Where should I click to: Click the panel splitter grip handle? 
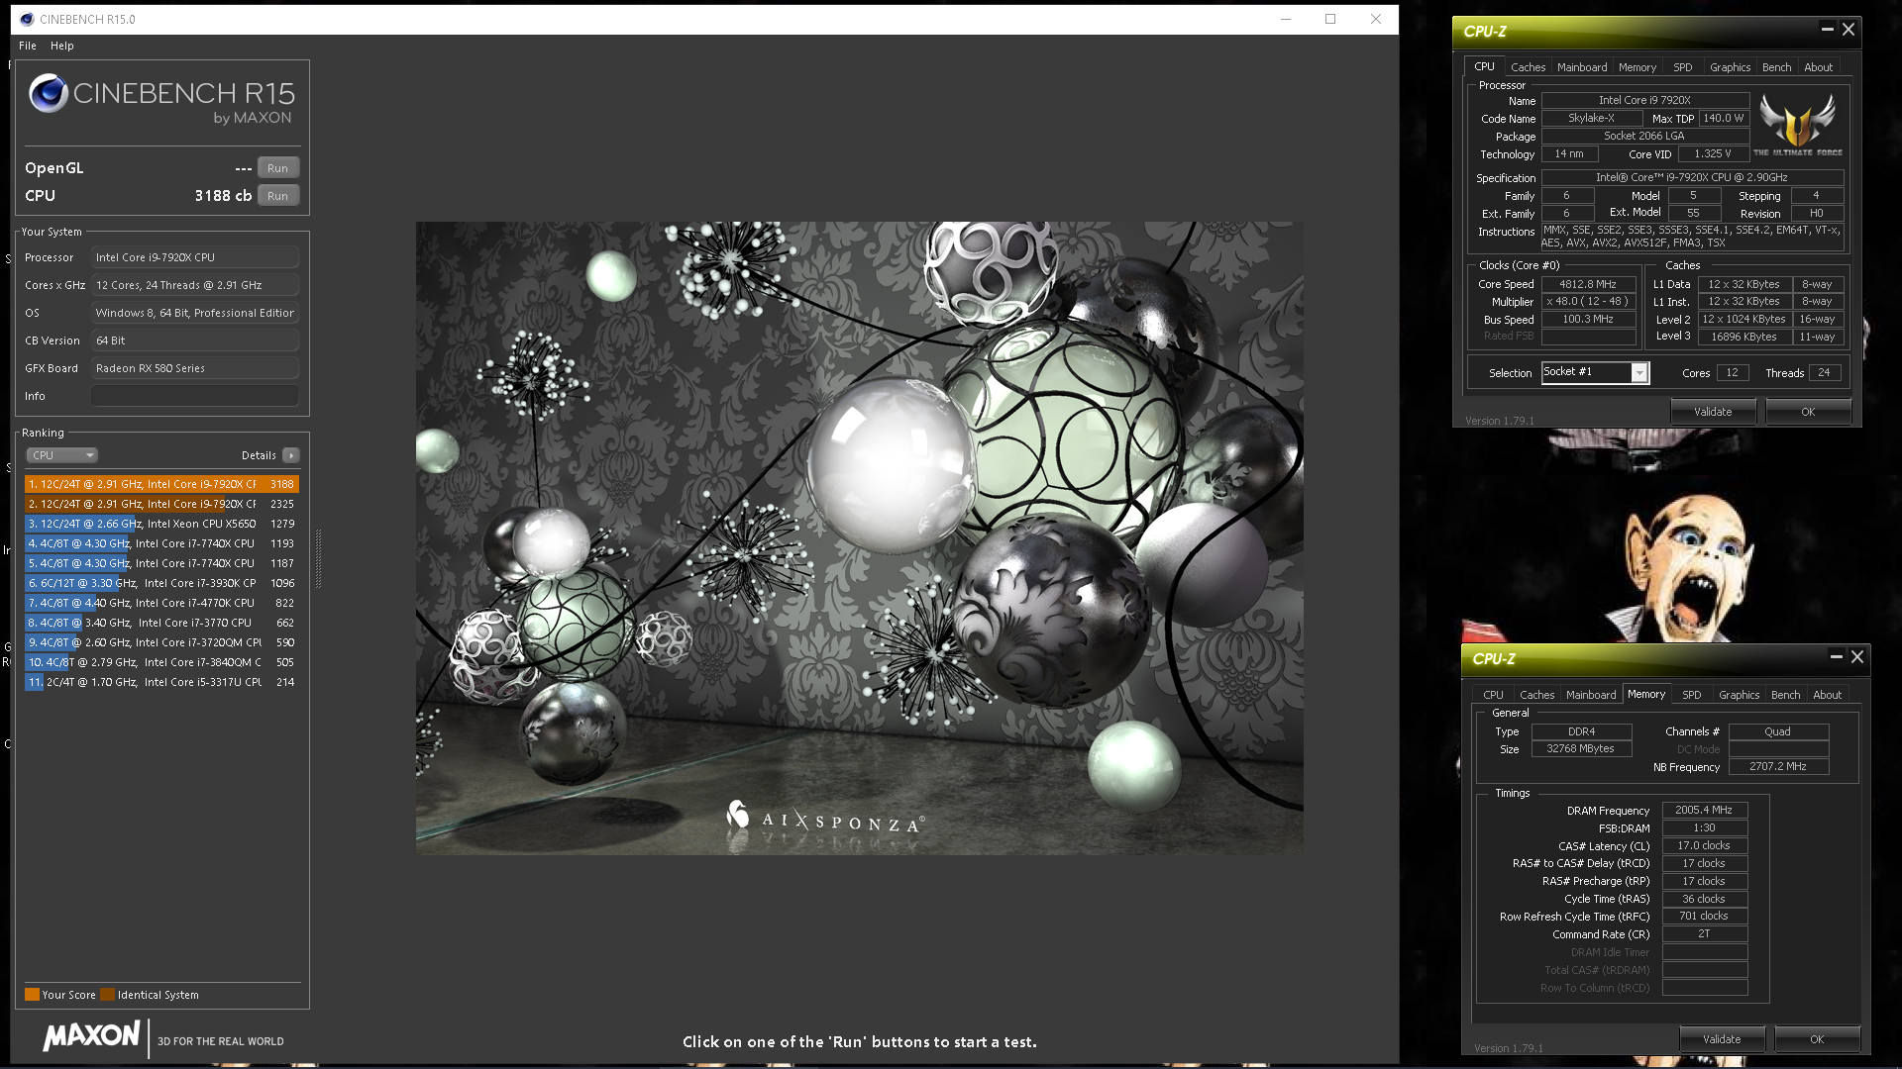pos(318,559)
